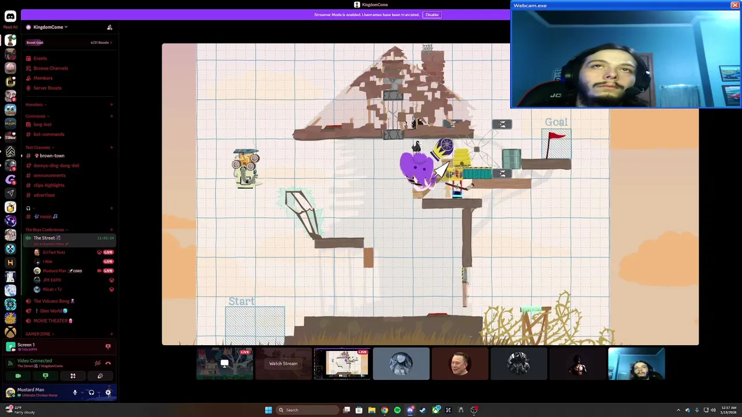The height and width of the screenshot is (417, 742).
Task: Collapse the Text Channels category
Action: coord(39,148)
